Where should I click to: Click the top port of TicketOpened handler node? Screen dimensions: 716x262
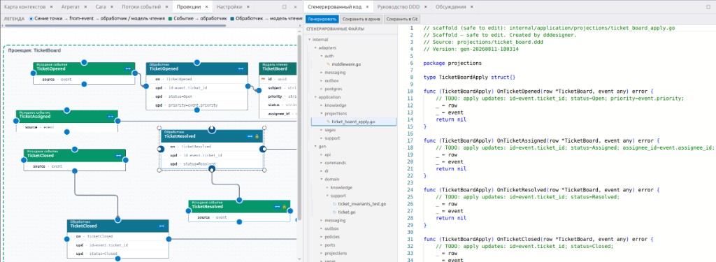(x=196, y=62)
